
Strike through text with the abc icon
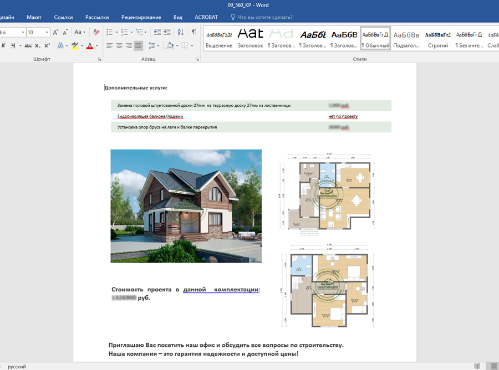[28, 46]
